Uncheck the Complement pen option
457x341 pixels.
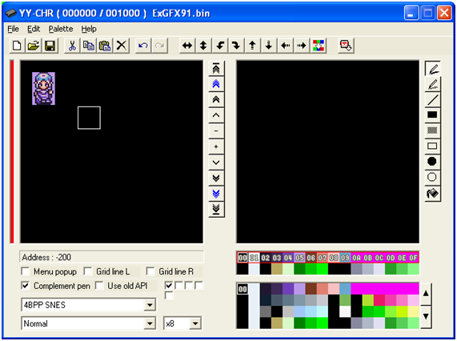click(x=26, y=286)
